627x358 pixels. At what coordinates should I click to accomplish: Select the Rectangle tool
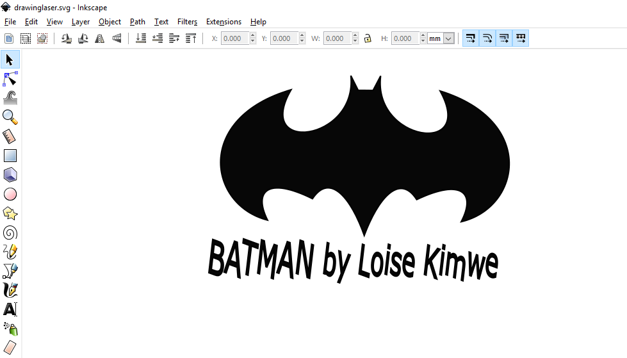coord(10,156)
